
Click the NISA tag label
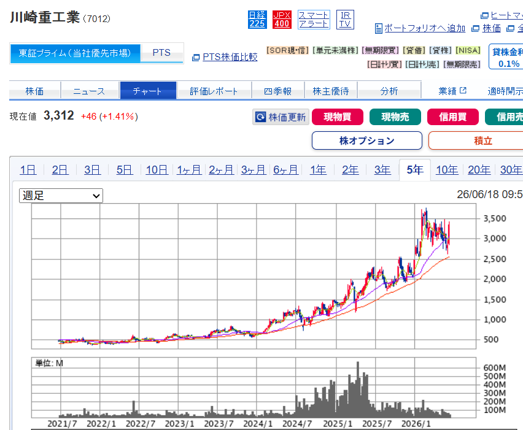(468, 50)
